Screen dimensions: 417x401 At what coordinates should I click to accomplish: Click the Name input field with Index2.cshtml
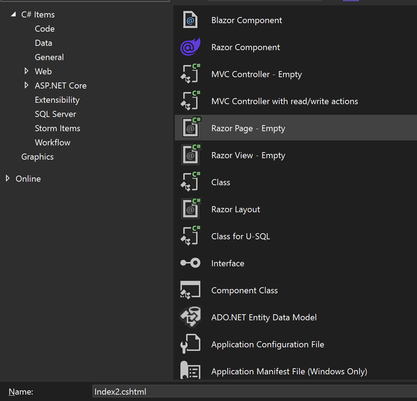coord(254,391)
